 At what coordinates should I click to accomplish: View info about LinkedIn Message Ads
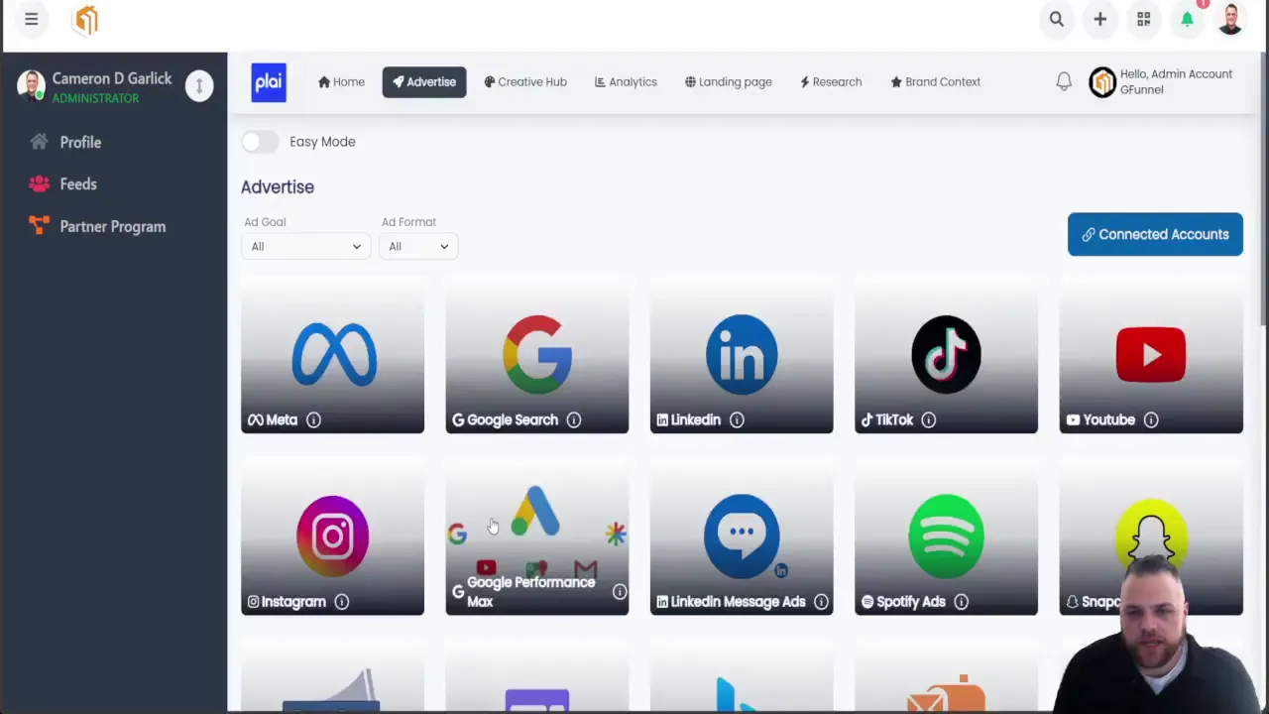821,601
